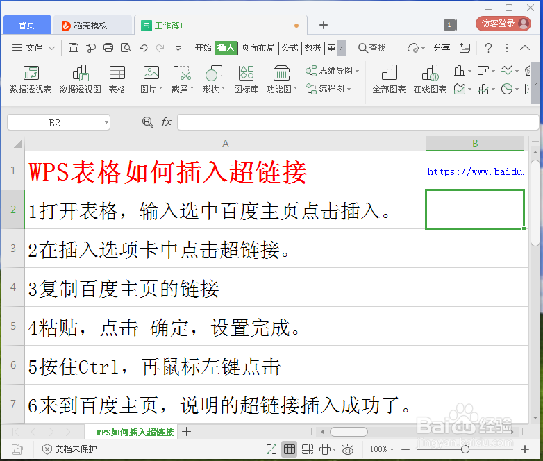This screenshot has width=543, height=461.
Task: Click the print icon
Action: pyautogui.click(x=108, y=47)
